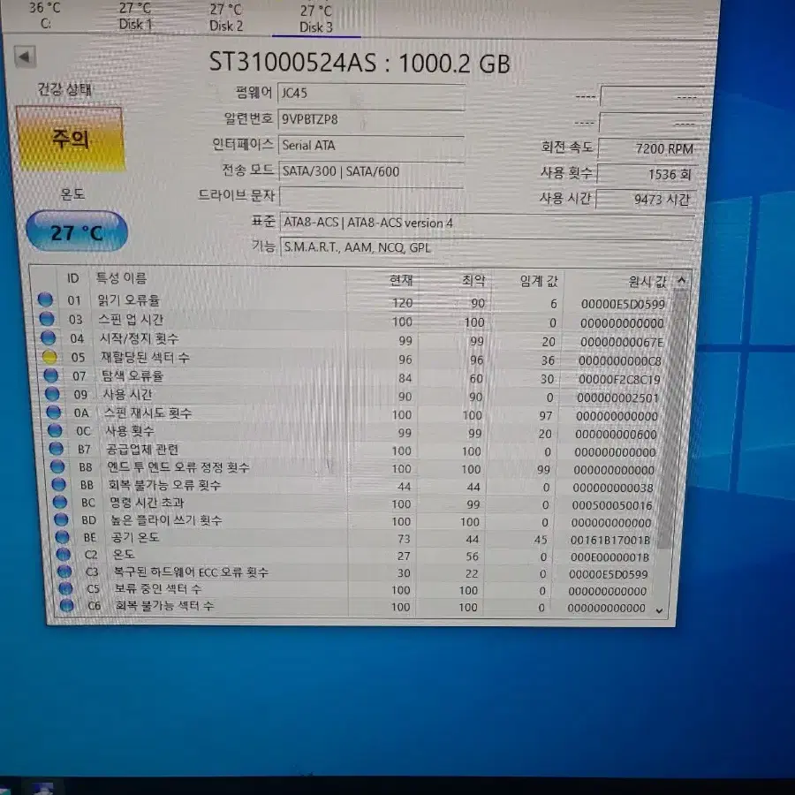Click the scroll up arrow of the attribute list
This screenshot has width=795, height=795.
click(681, 280)
